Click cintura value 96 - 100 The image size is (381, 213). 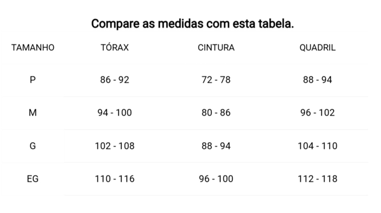[x=216, y=179]
